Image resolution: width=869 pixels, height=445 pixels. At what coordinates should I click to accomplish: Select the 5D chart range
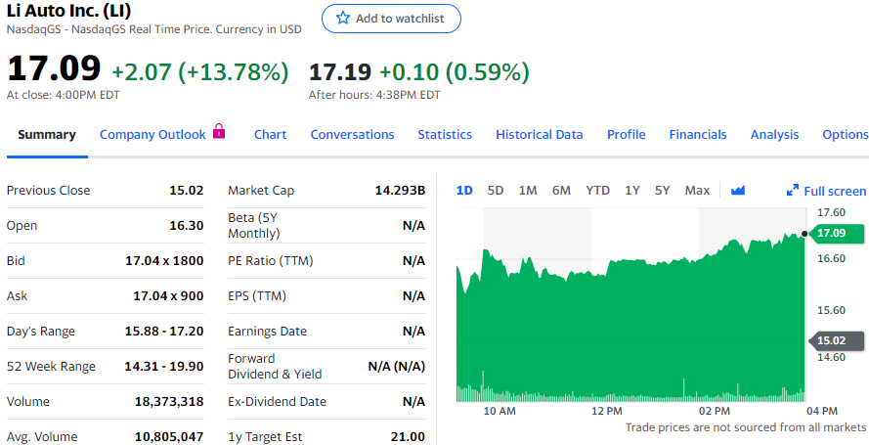click(496, 190)
